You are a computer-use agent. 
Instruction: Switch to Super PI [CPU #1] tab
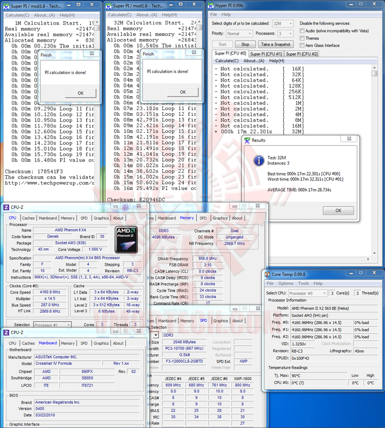click(266, 54)
